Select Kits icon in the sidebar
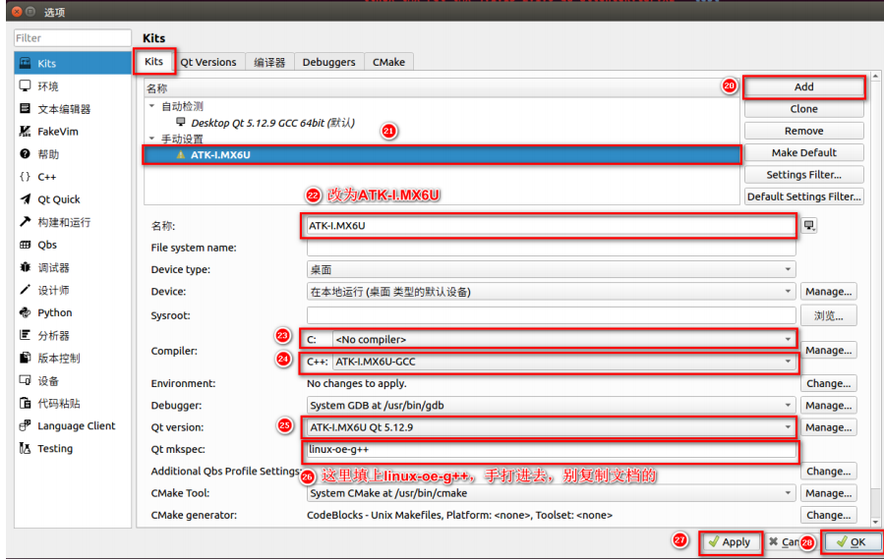This screenshot has width=884, height=560. [25, 63]
